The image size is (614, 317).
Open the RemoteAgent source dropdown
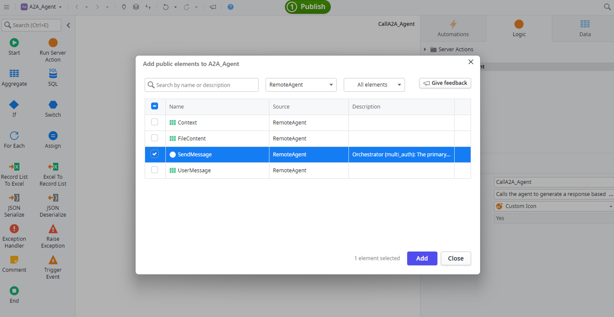pos(301,85)
